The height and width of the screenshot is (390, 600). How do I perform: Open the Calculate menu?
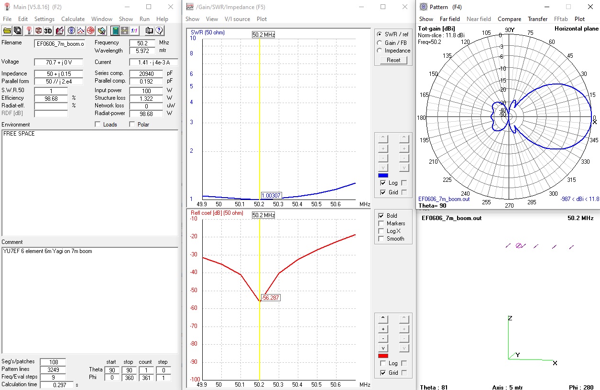tap(73, 19)
